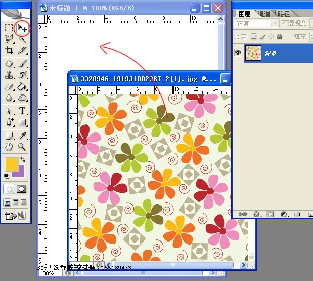Click the feather logo atop toolbox
This screenshot has height=281, width=313.
[x=16, y=15]
